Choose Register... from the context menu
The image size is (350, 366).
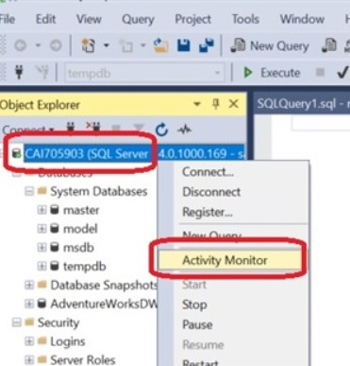[208, 212]
